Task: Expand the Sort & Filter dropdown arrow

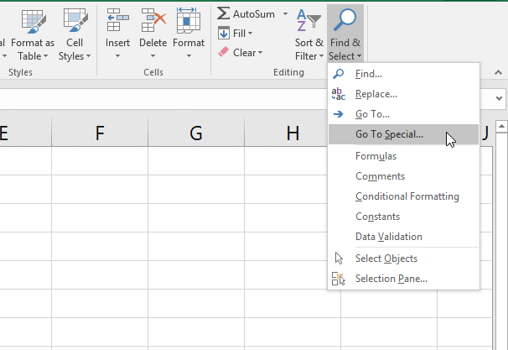Action: (x=321, y=56)
